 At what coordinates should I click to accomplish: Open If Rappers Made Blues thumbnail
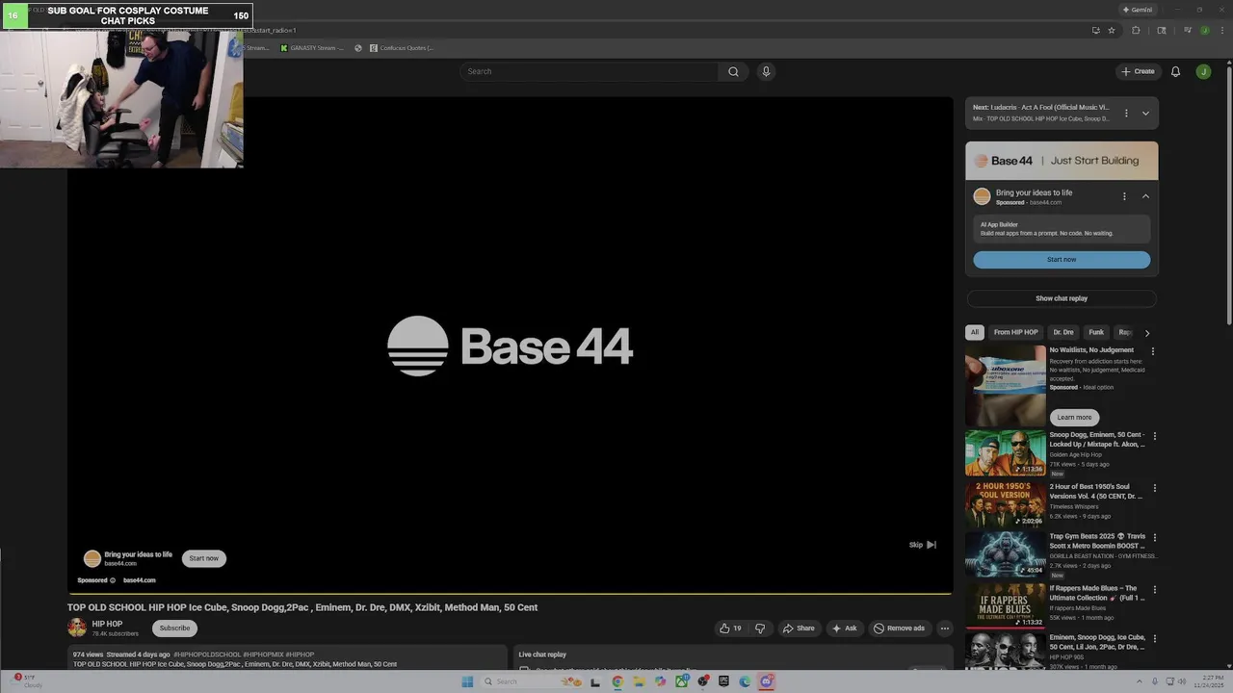pyautogui.click(x=1006, y=605)
